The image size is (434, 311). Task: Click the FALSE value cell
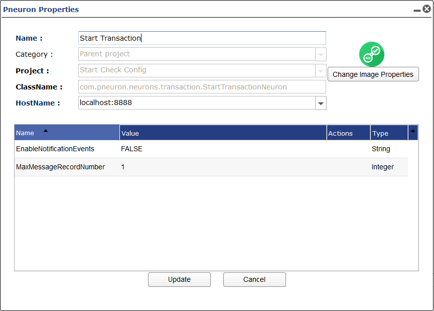pos(132,149)
